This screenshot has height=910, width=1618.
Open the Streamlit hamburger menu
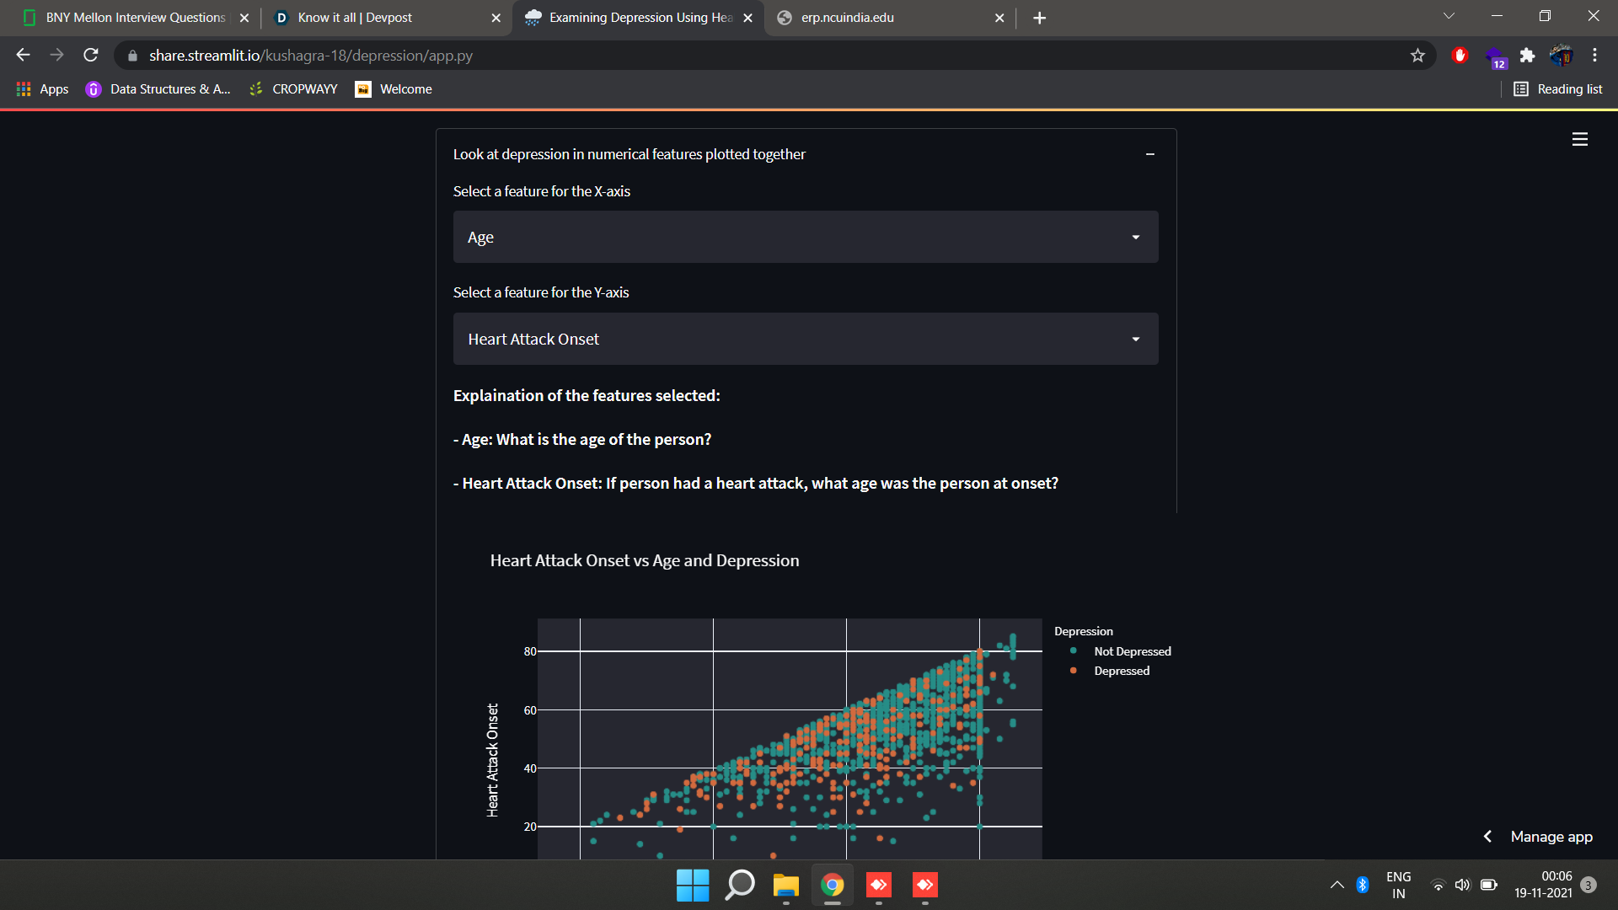(x=1579, y=139)
